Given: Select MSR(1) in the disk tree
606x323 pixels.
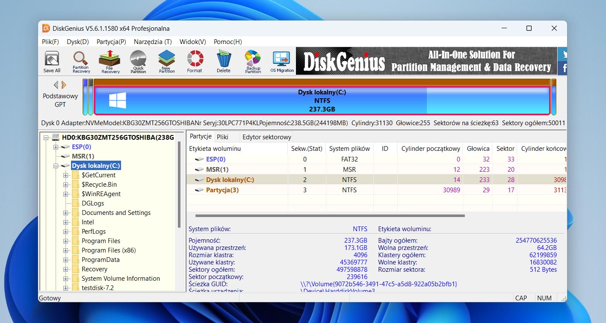Looking at the screenshot, I should (x=83, y=156).
